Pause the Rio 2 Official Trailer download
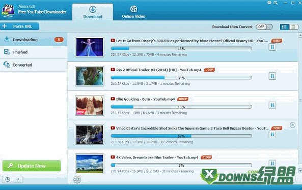Image resolution: width=302 pixels, height=190 pixels. click(x=272, y=76)
